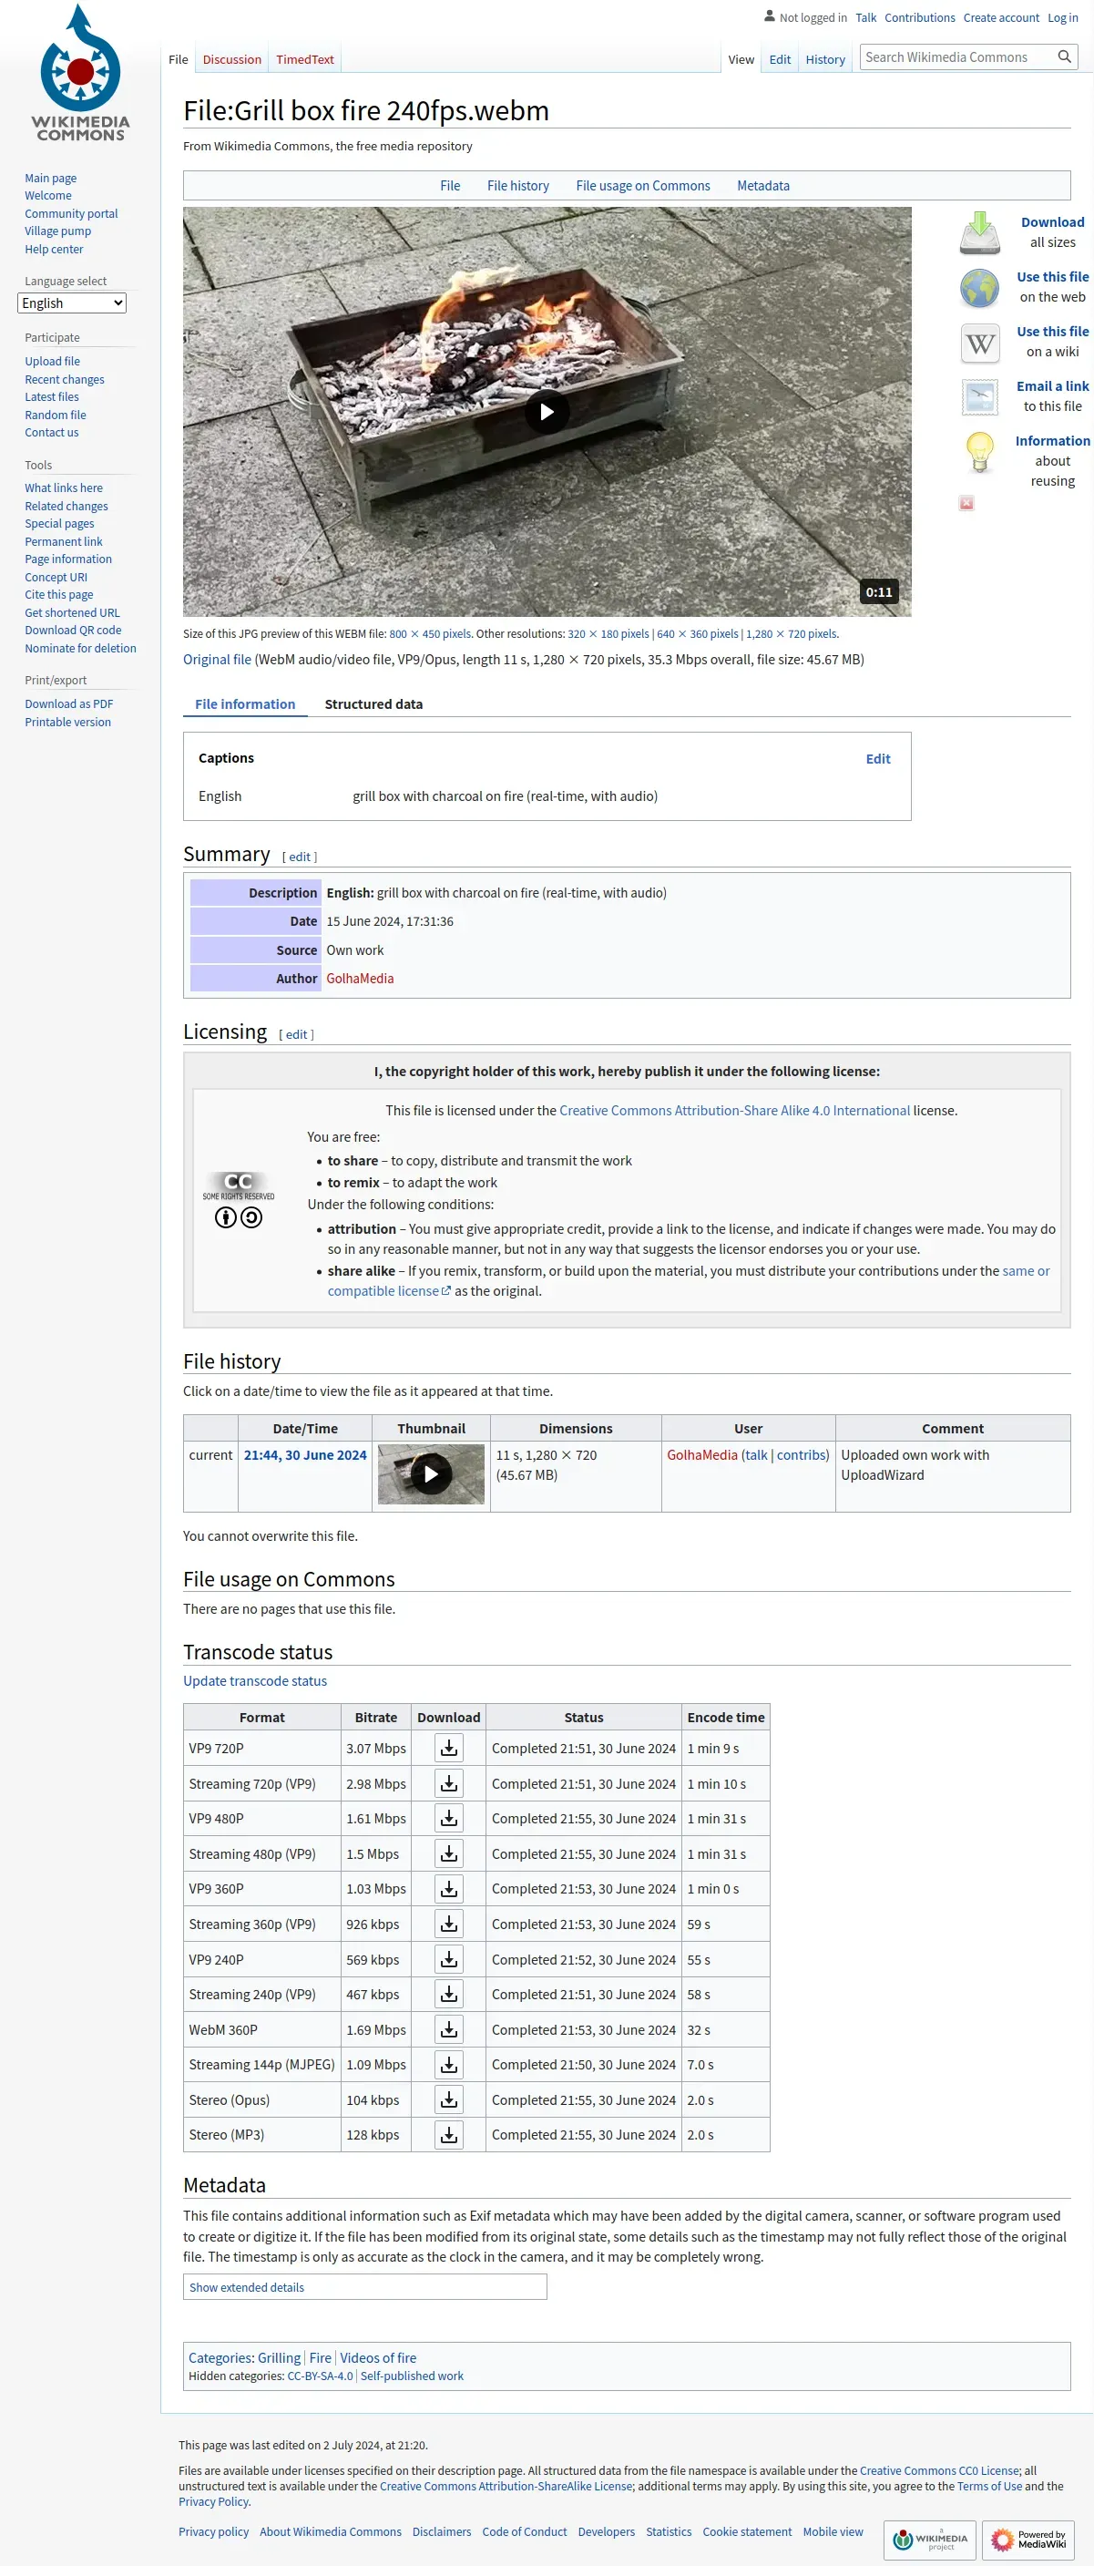Download the Streaming 144p (MJPEG) transcode
The height and width of the screenshot is (2566, 1094).
pyautogui.click(x=449, y=2065)
